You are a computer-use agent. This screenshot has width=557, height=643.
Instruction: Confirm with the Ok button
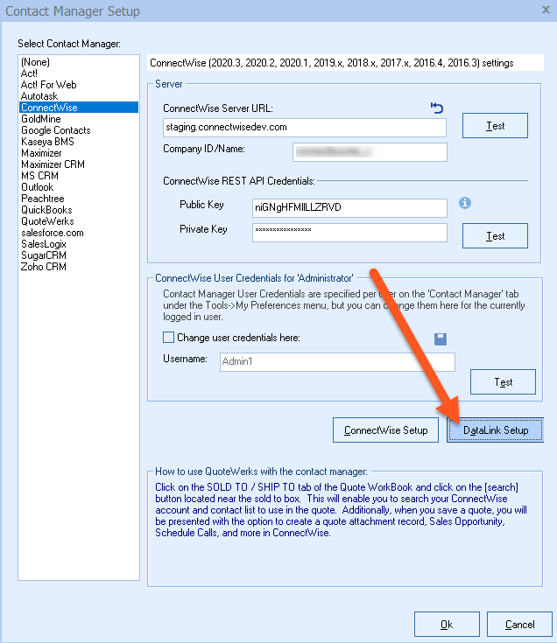pos(447,624)
